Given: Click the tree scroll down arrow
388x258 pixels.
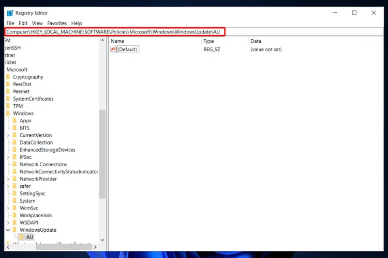Looking at the screenshot, I should 102,240.
